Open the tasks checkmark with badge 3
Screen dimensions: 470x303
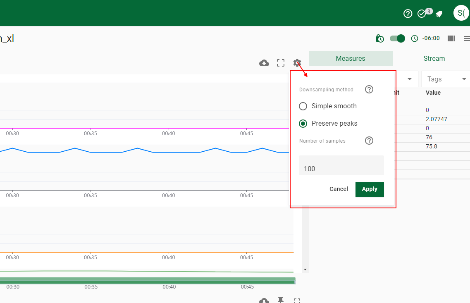click(422, 14)
